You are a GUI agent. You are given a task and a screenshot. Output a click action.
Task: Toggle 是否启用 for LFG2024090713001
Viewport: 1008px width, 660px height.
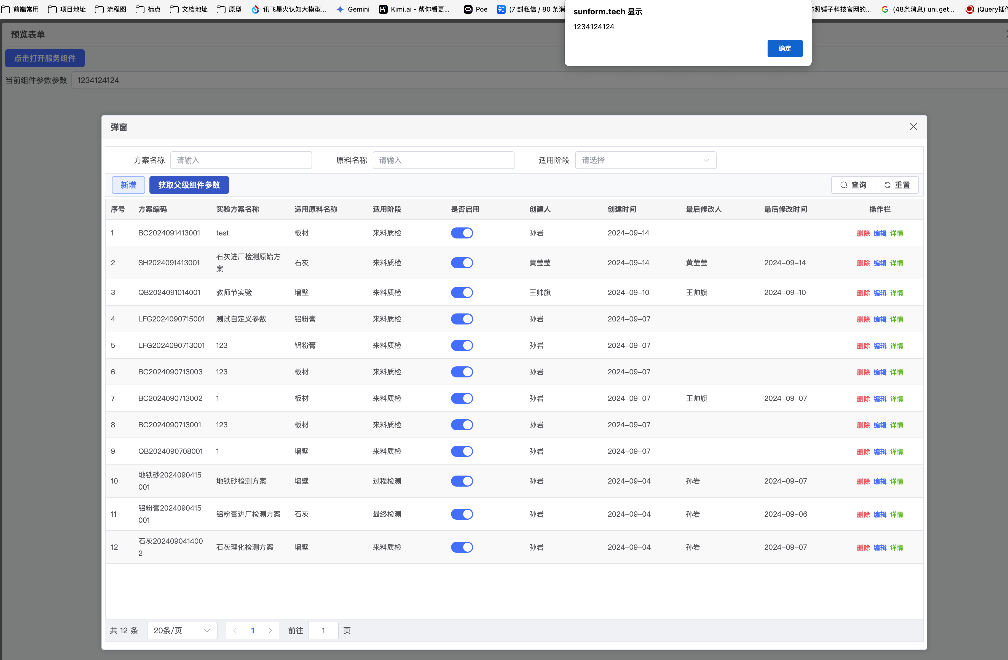[462, 345]
